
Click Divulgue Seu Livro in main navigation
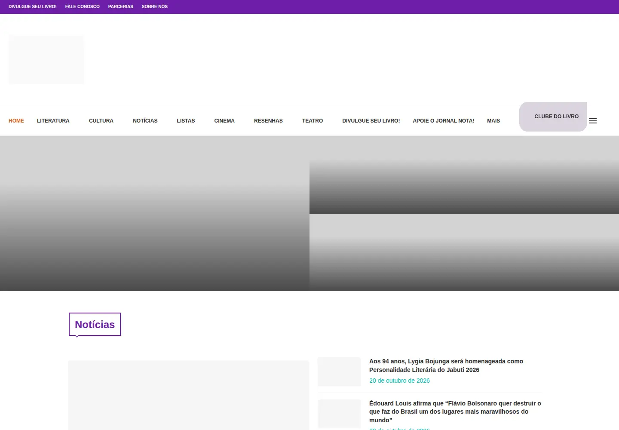point(371,121)
